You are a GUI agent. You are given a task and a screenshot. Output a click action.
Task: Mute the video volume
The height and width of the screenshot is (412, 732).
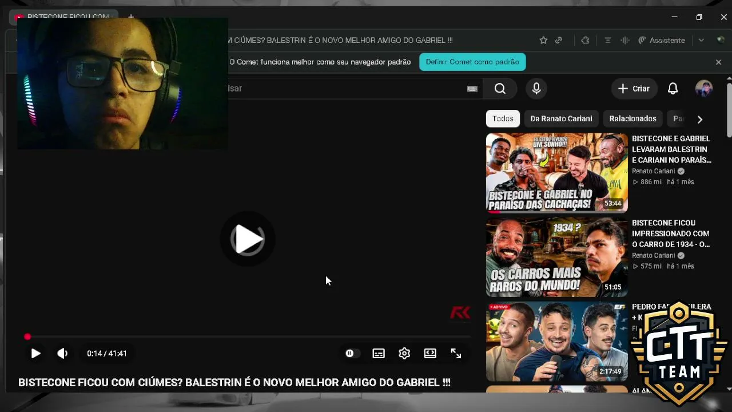click(62, 354)
